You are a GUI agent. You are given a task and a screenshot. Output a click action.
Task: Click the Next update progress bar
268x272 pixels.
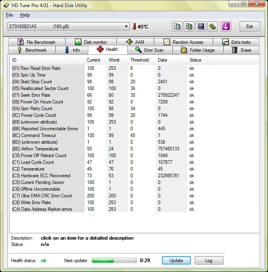tap(114, 260)
